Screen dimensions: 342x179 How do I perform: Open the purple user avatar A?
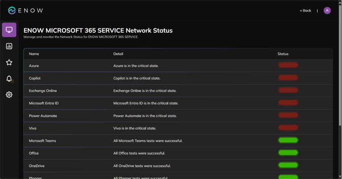pyautogui.click(x=327, y=10)
